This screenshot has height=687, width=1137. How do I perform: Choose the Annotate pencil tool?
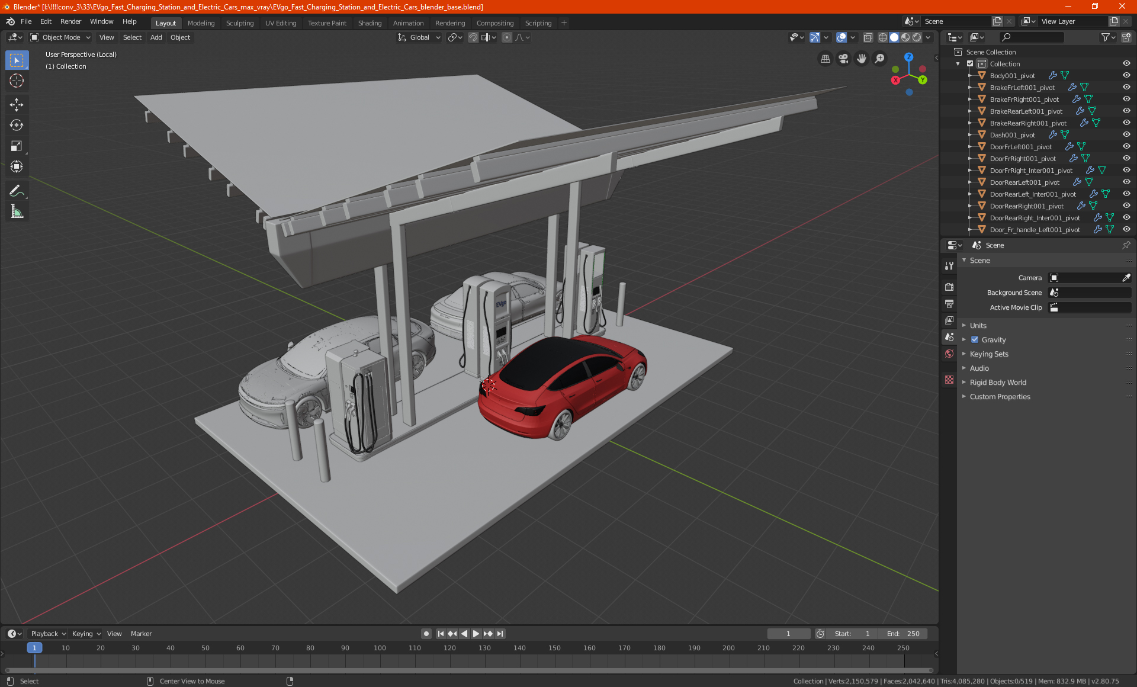[x=17, y=191]
